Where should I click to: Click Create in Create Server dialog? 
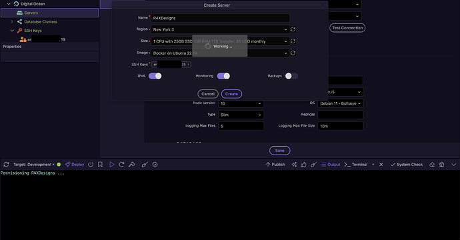[x=231, y=94]
